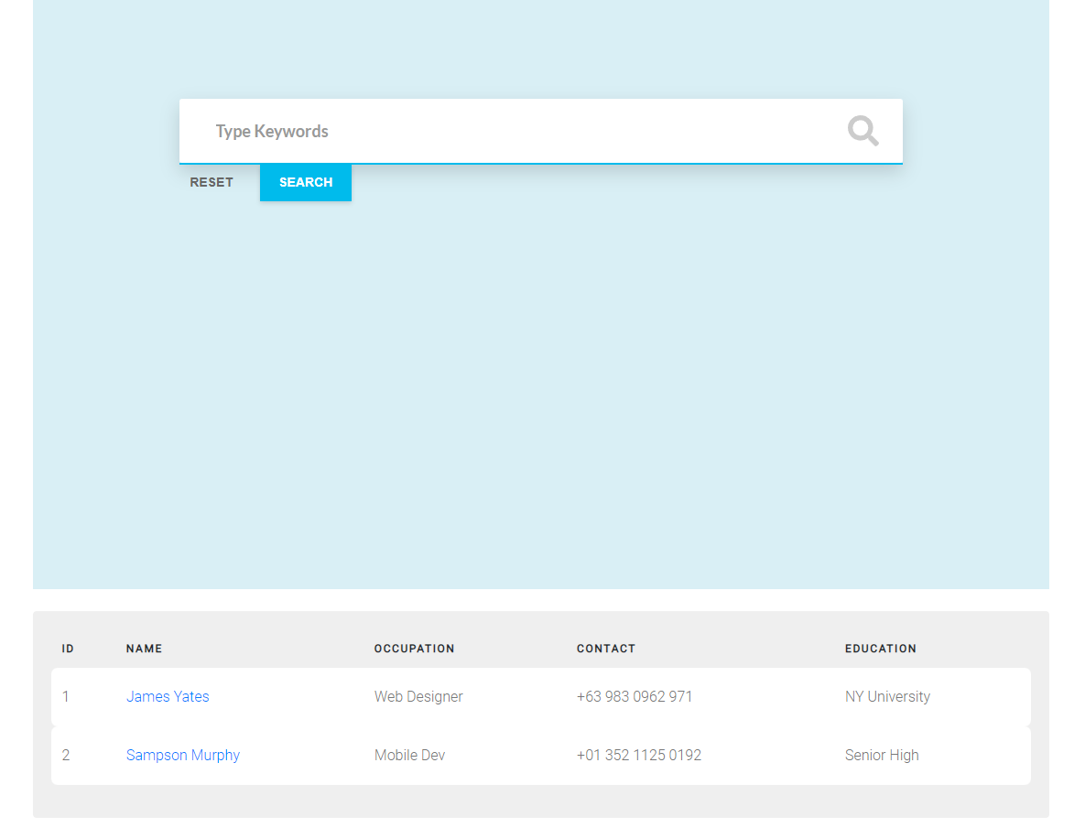Image resolution: width=1085 pixels, height=838 pixels.
Task: Click the RESET button
Action: 212,183
